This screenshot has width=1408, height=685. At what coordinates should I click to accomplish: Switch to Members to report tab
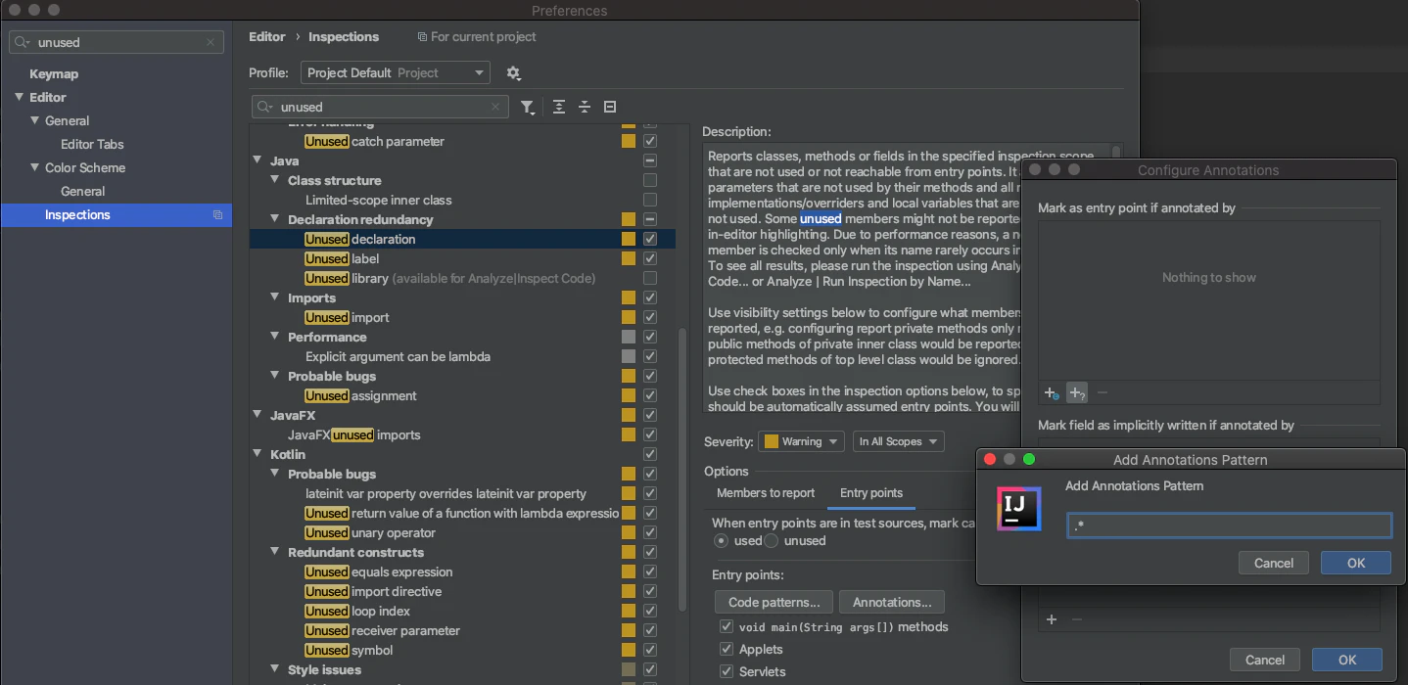pos(766,493)
